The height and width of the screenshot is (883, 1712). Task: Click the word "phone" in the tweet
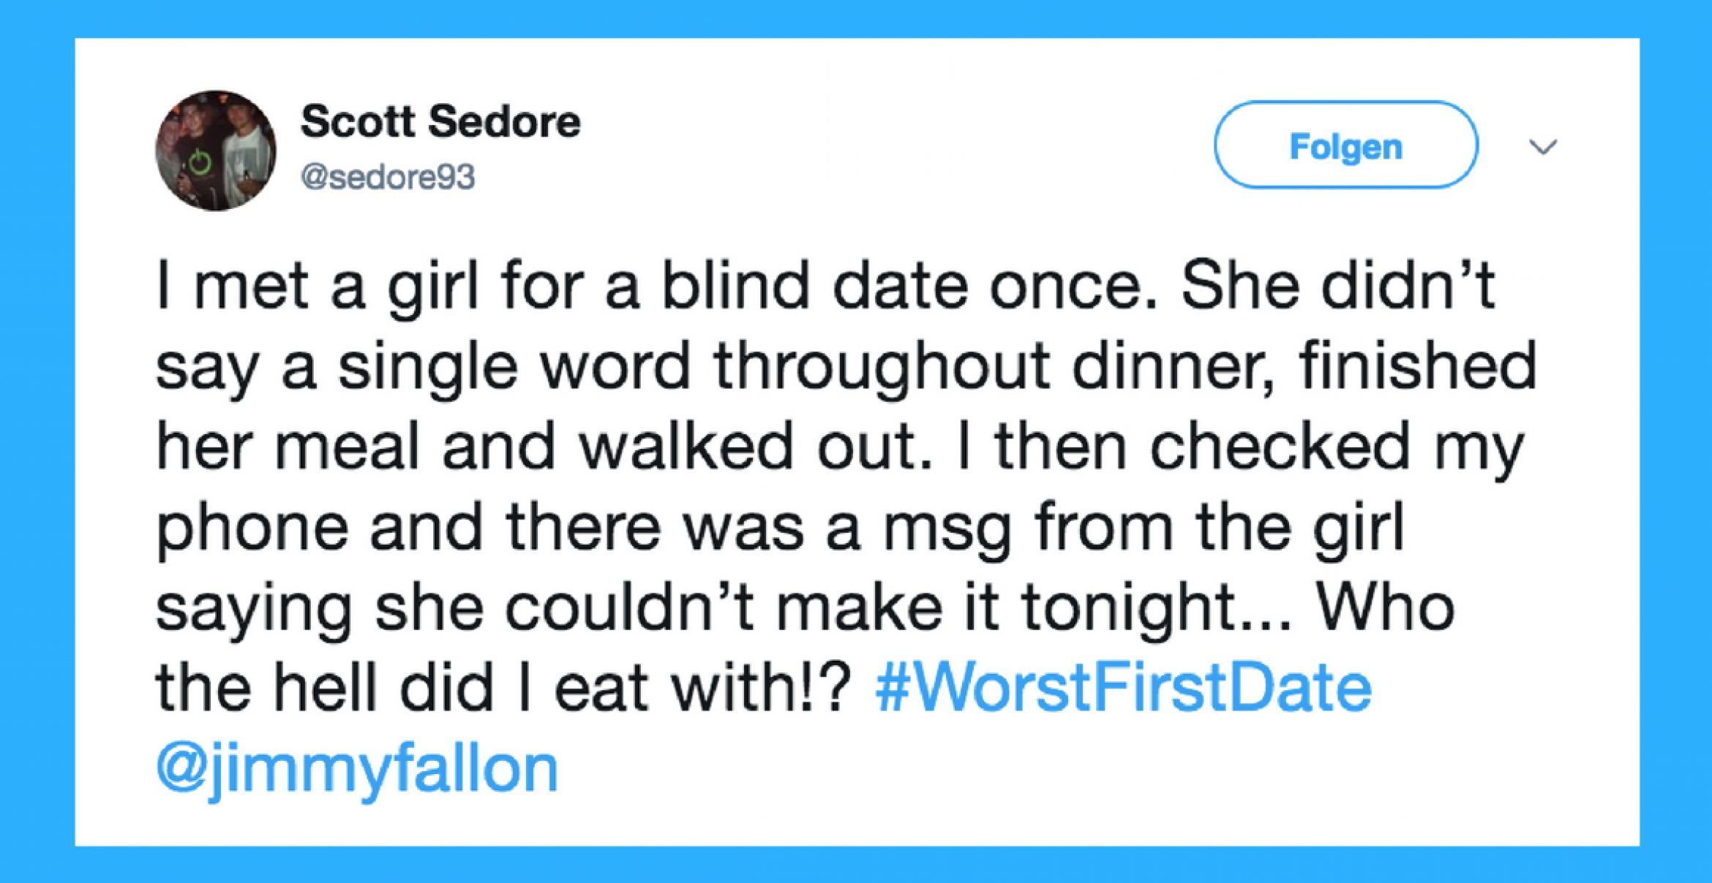(252, 529)
